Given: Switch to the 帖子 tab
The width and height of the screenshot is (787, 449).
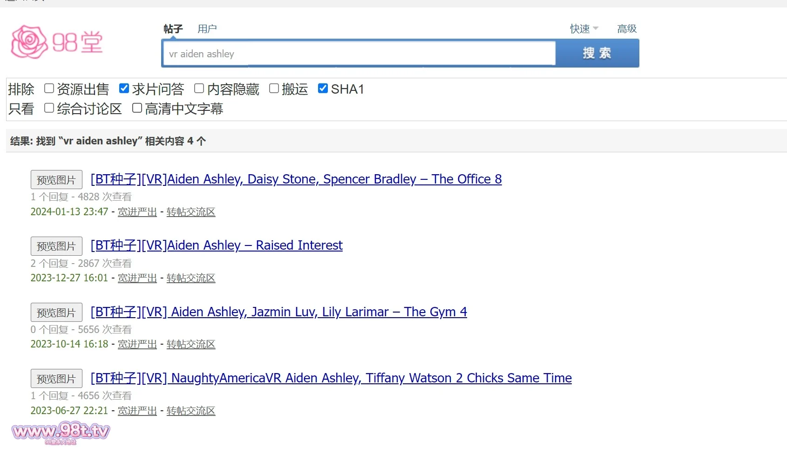Looking at the screenshot, I should (x=173, y=29).
